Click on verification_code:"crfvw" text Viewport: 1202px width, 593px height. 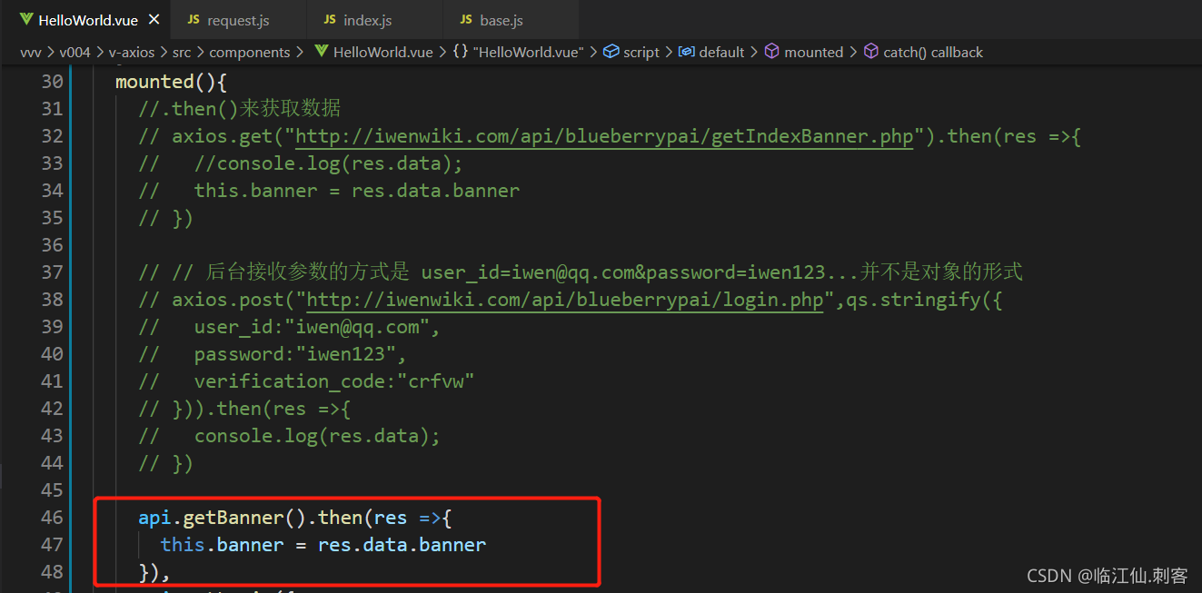[334, 381]
